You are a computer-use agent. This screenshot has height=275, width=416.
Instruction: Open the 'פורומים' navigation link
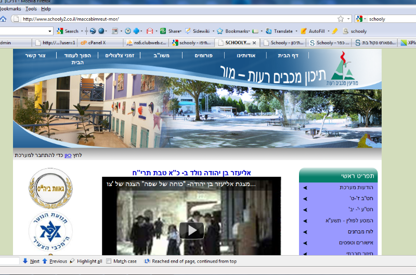pyautogui.click(x=203, y=56)
